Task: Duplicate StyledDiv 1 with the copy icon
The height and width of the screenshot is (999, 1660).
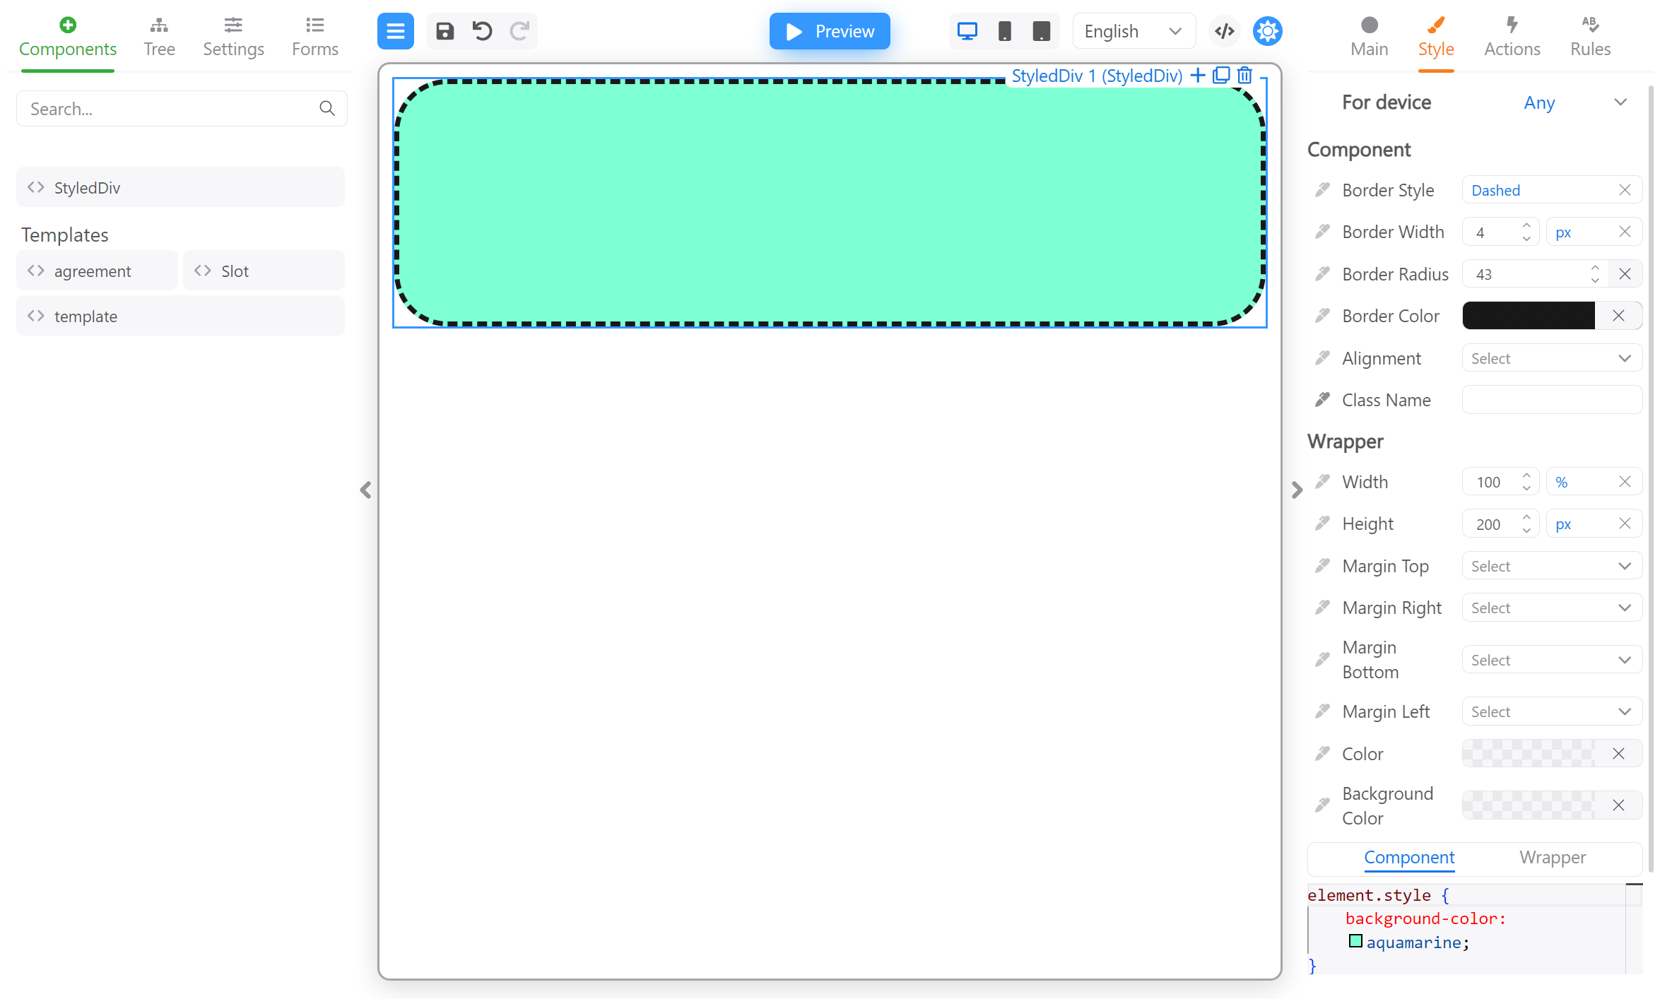Action: (x=1220, y=75)
